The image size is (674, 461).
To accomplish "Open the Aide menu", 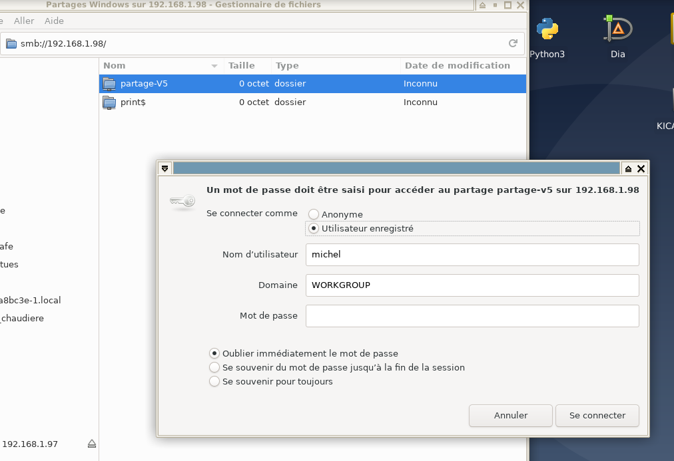I will click(54, 21).
